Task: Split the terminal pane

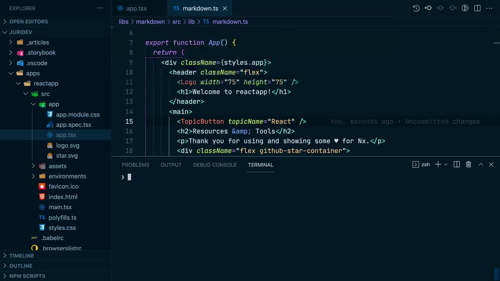Action: (457, 165)
